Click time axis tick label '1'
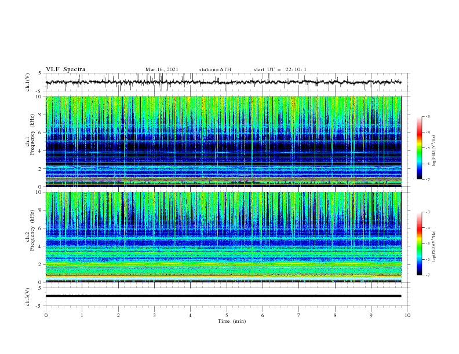The height and width of the screenshot is (354, 459). point(82,315)
